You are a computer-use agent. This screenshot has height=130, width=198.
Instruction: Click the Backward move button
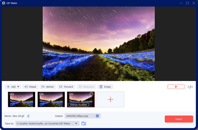click(86, 87)
